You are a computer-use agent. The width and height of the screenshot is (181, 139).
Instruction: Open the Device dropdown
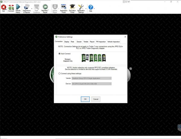click(92, 84)
